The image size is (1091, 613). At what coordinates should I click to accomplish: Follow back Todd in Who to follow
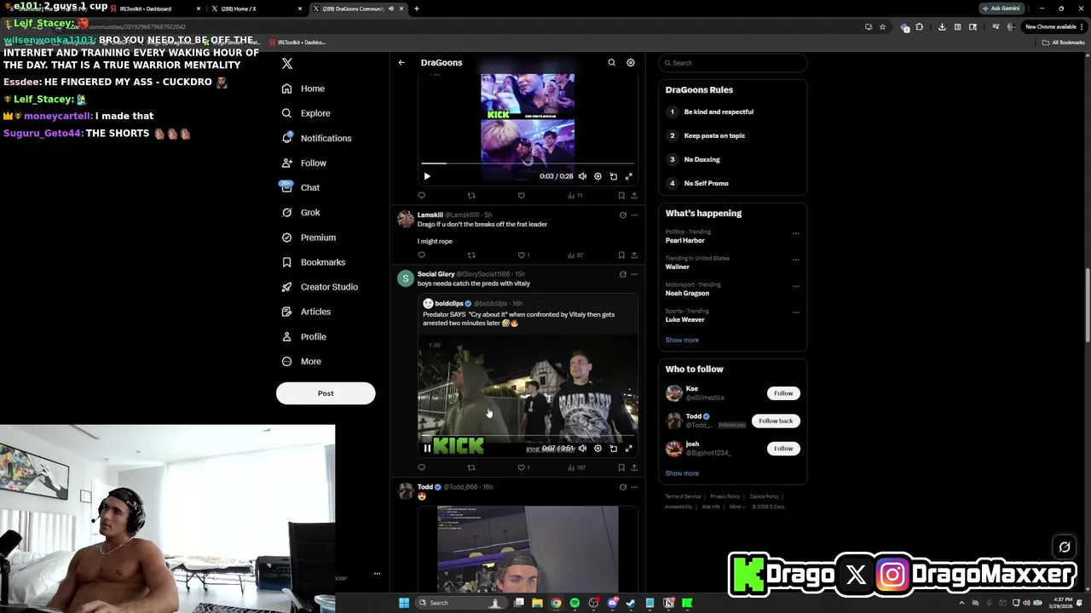tap(776, 421)
